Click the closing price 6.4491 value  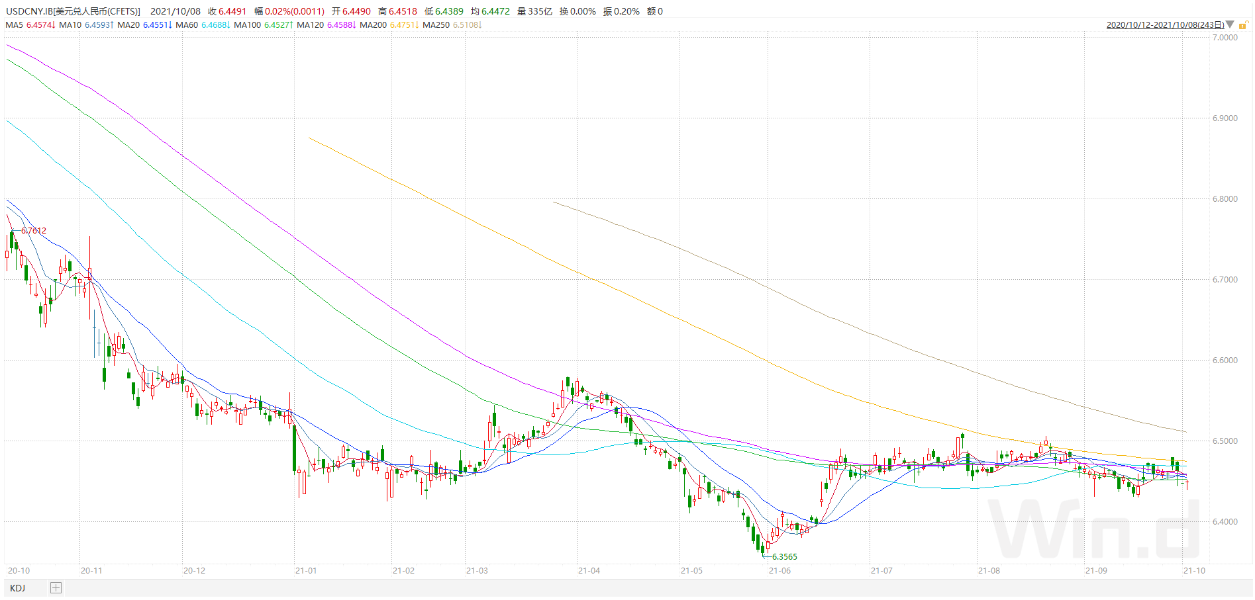(x=232, y=11)
